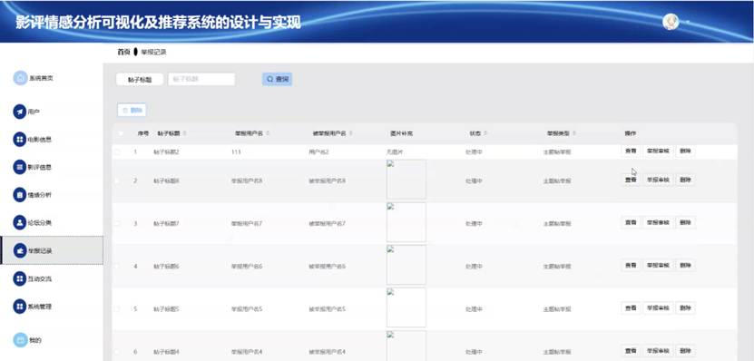Click the 111 reporter name cell
754x361 pixels.
click(236, 151)
